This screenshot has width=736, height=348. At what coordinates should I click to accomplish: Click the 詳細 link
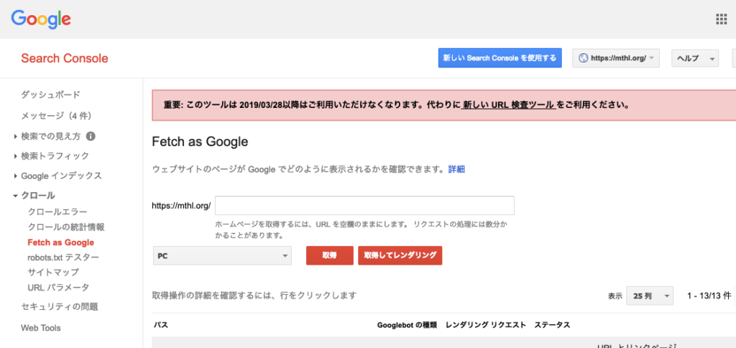456,170
